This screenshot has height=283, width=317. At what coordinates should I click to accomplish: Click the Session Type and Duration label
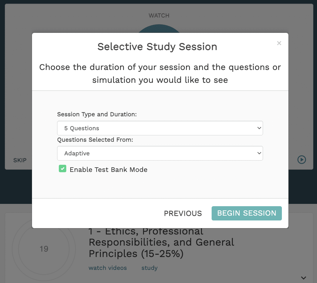(97, 115)
